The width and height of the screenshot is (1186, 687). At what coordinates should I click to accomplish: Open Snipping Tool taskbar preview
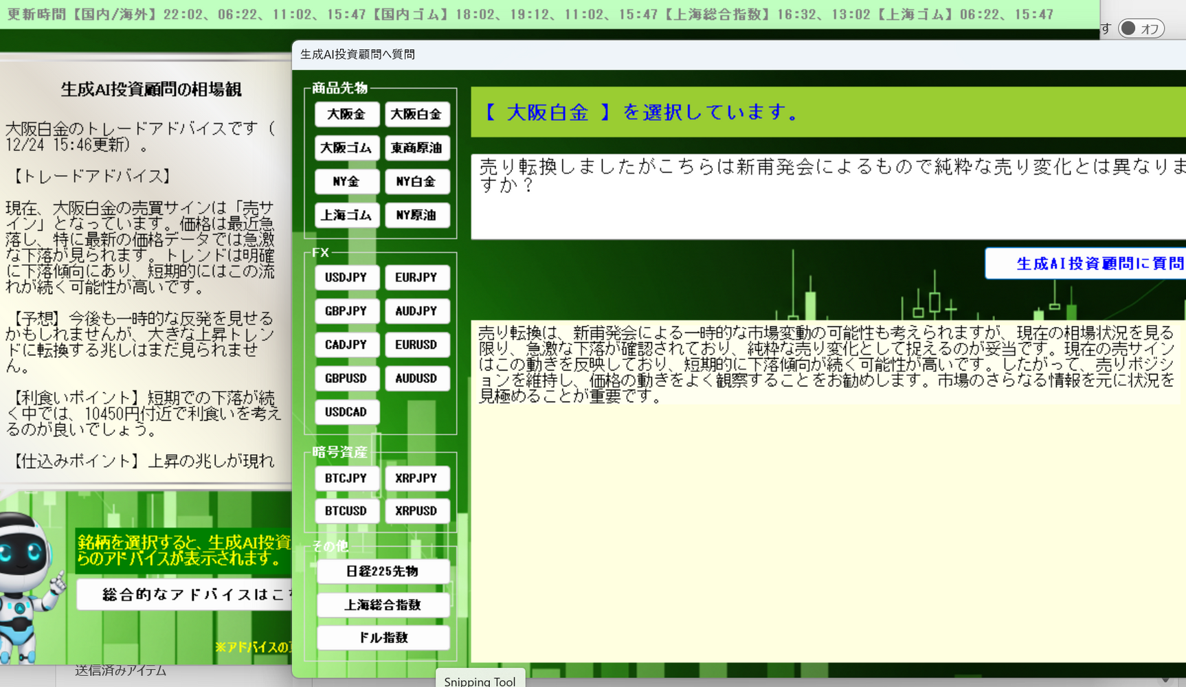coord(480,678)
